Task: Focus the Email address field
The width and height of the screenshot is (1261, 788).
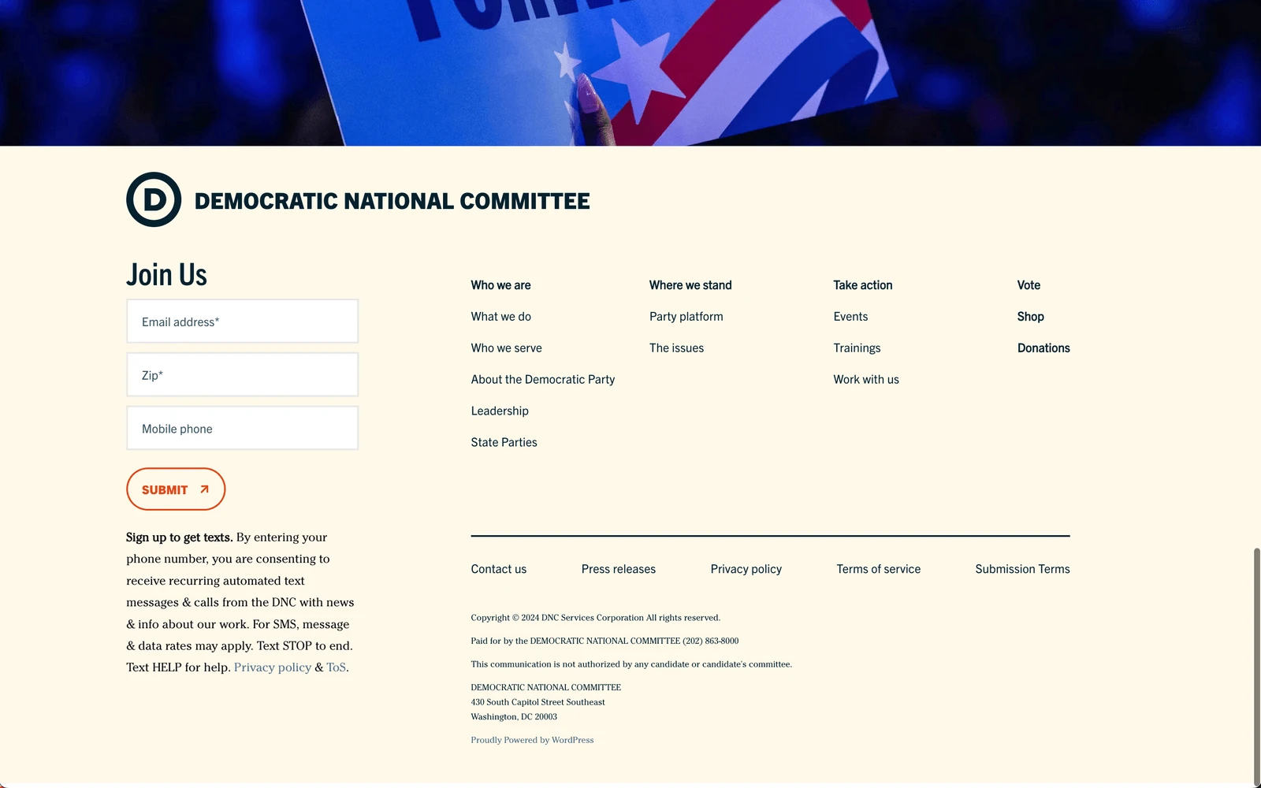Action: pos(243,321)
